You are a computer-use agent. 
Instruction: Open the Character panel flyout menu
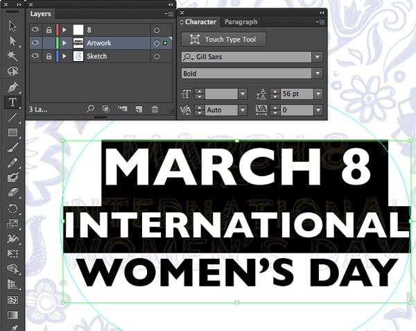click(320, 22)
